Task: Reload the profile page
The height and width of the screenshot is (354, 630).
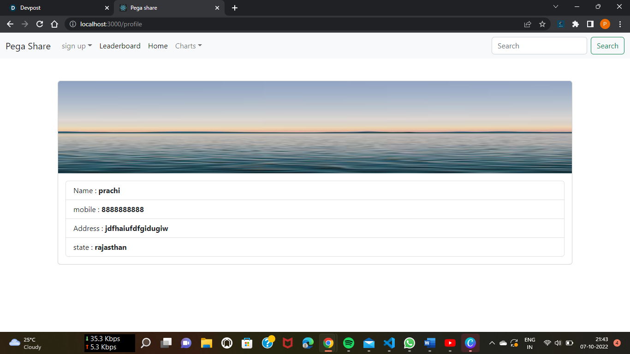Action: tap(39, 24)
